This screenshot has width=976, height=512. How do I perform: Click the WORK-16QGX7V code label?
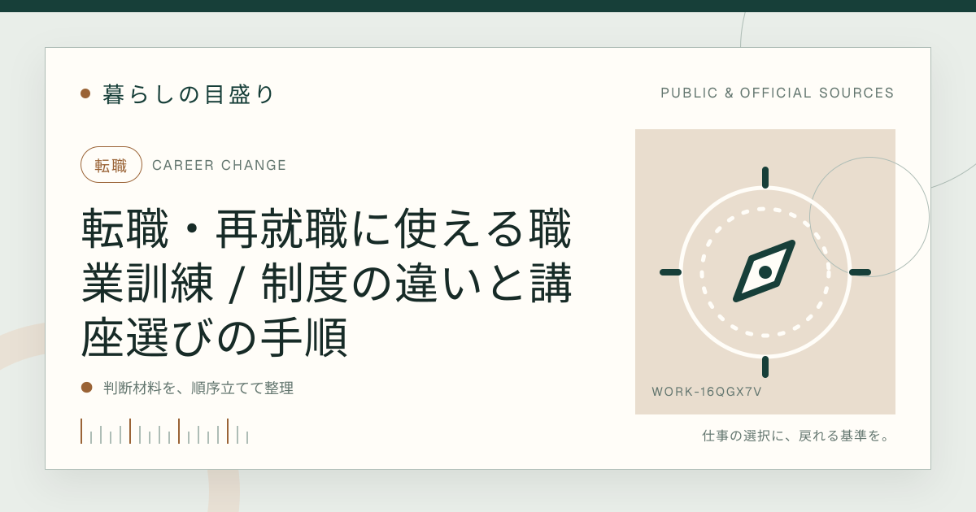click(x=707, y=391)
